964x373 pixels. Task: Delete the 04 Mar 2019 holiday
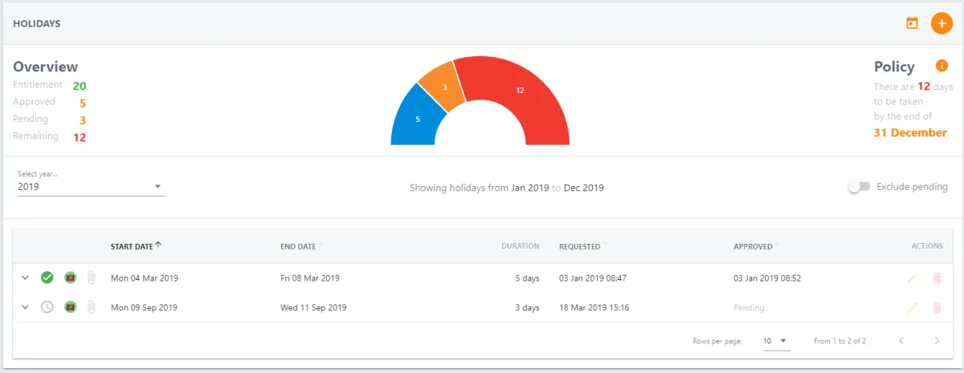[x=936, y=278]
